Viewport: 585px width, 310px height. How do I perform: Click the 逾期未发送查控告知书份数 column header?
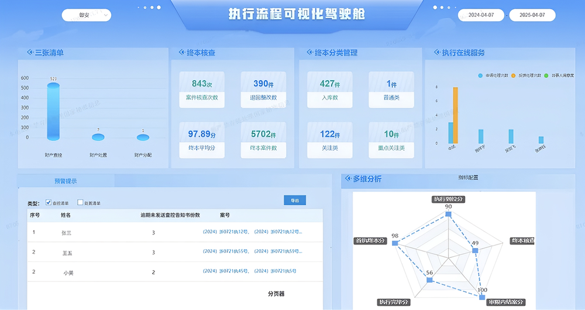[x=170, y=215]
